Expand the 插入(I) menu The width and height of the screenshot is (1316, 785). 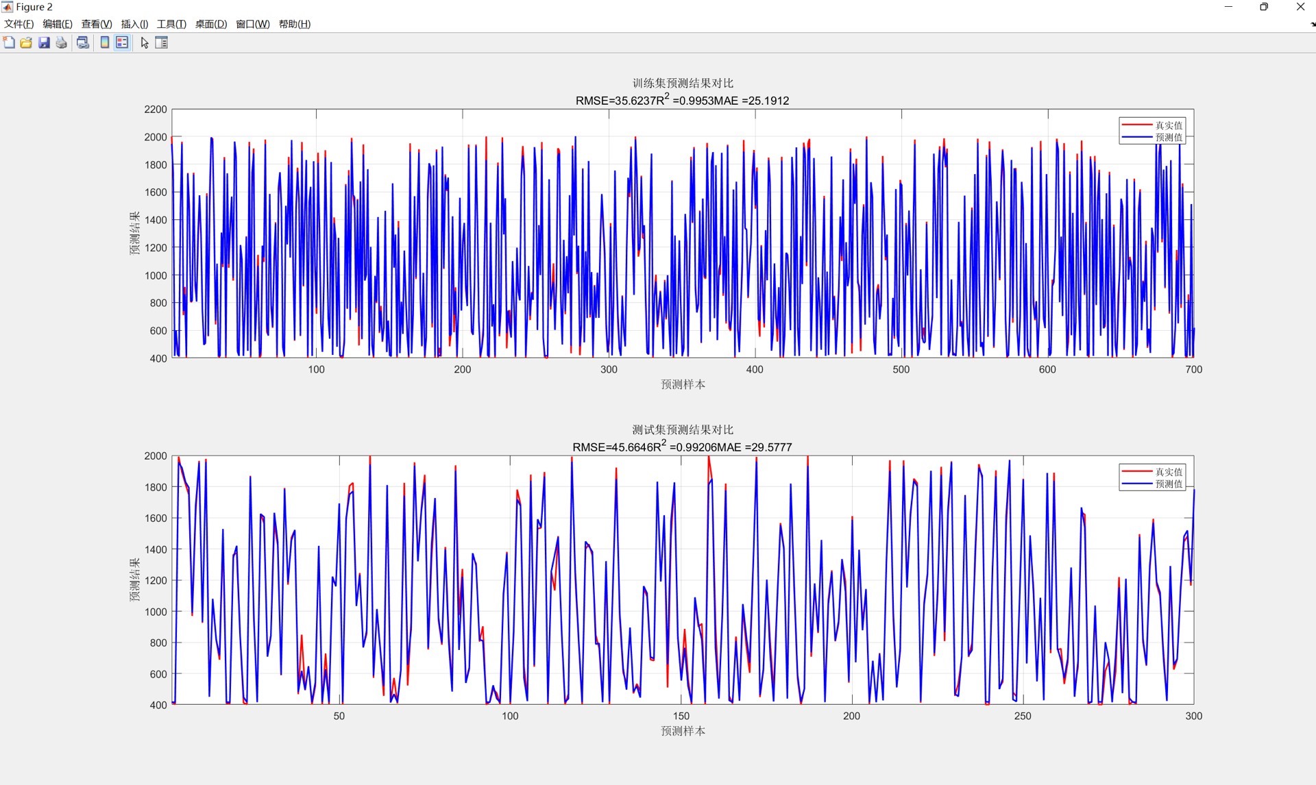click(x=134, y=24)
